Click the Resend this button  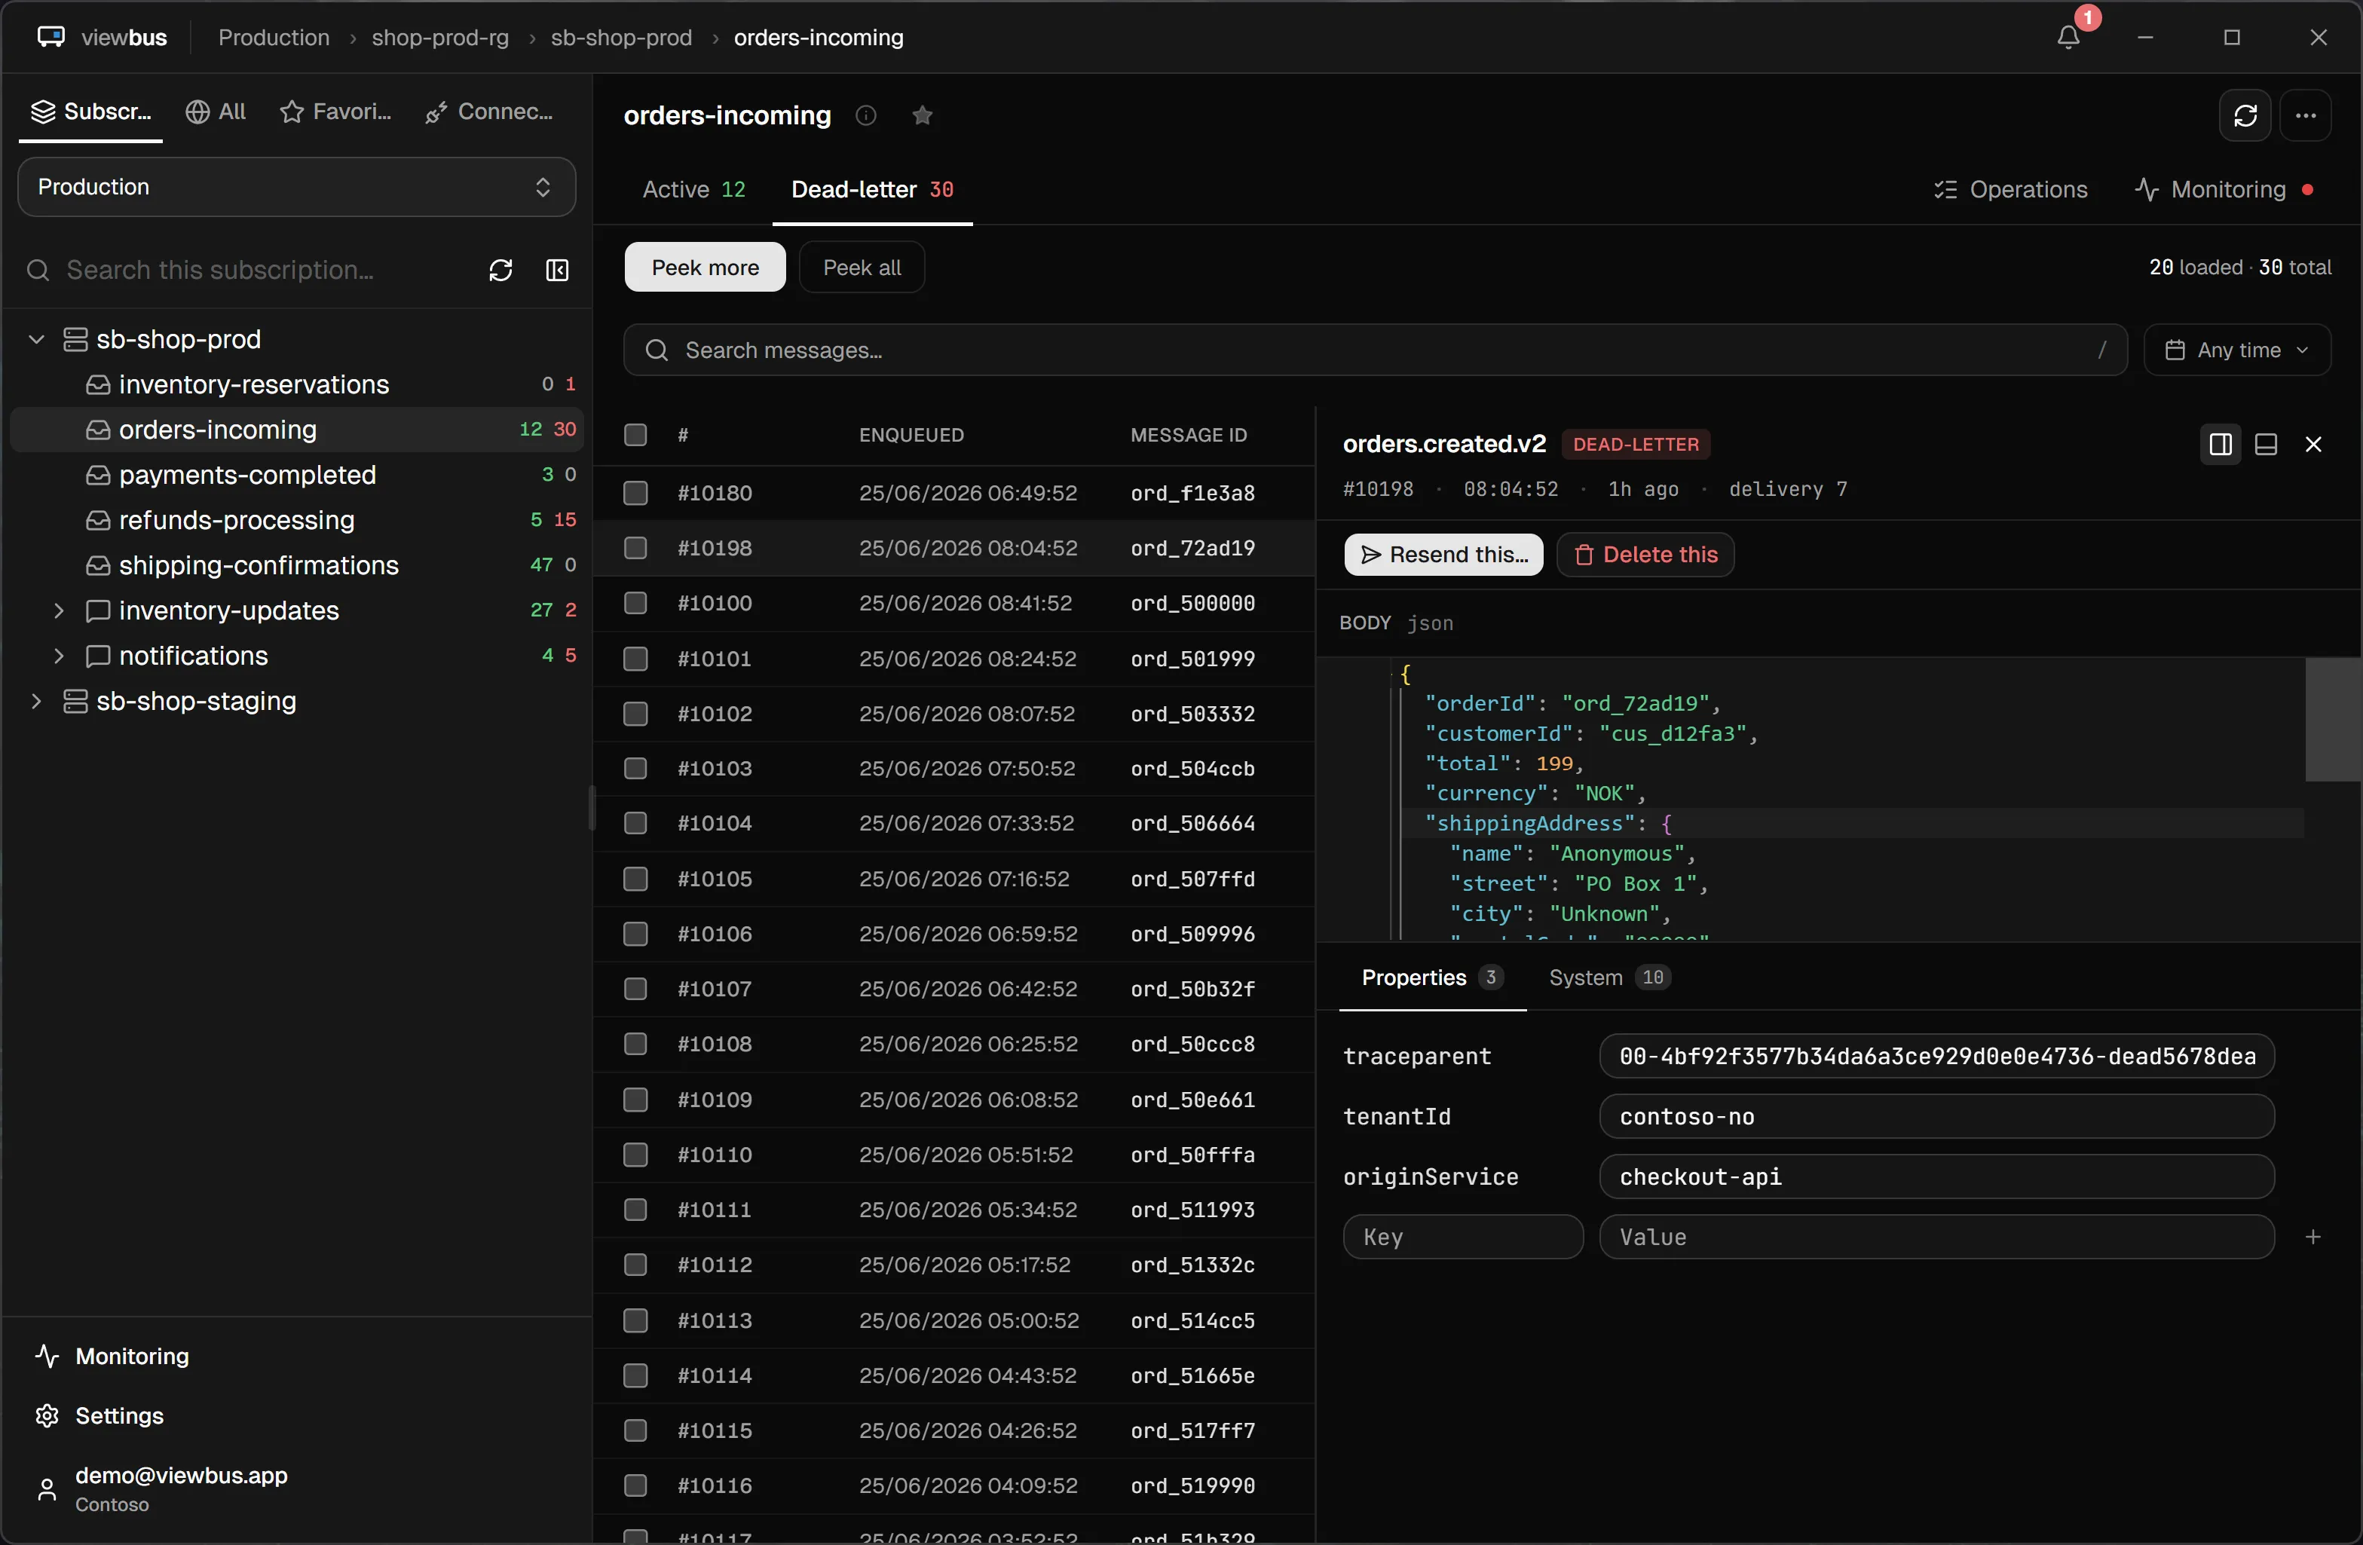[x=1443, y=555]
